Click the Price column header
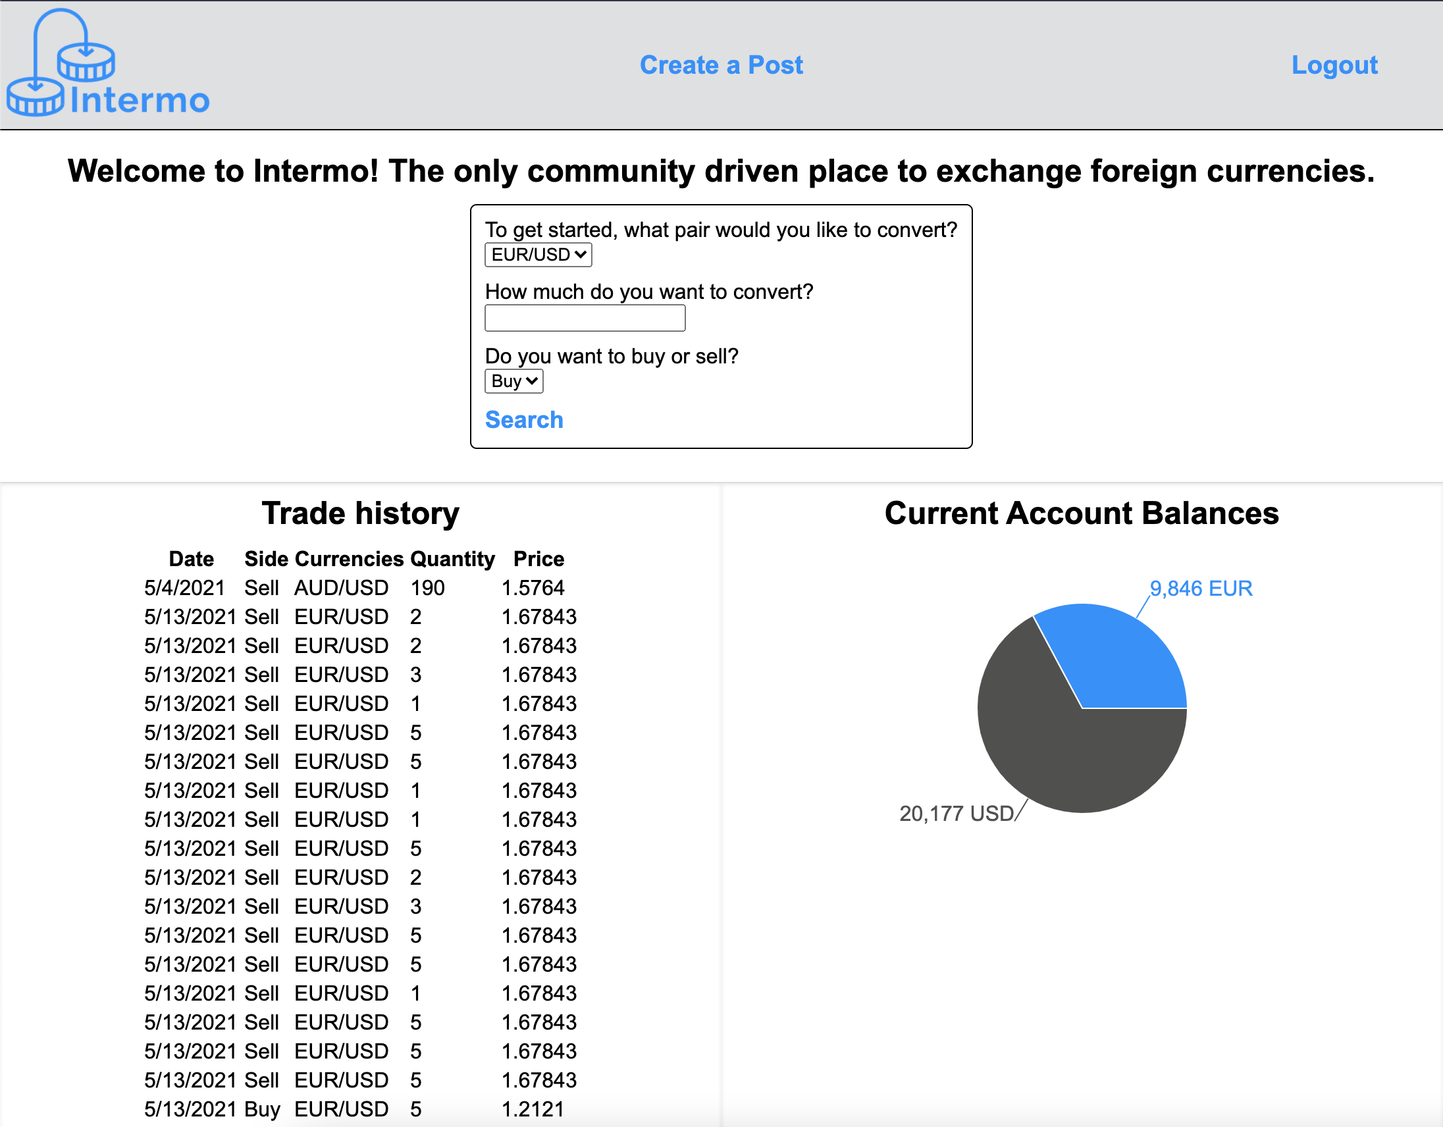 pos(538,559)
